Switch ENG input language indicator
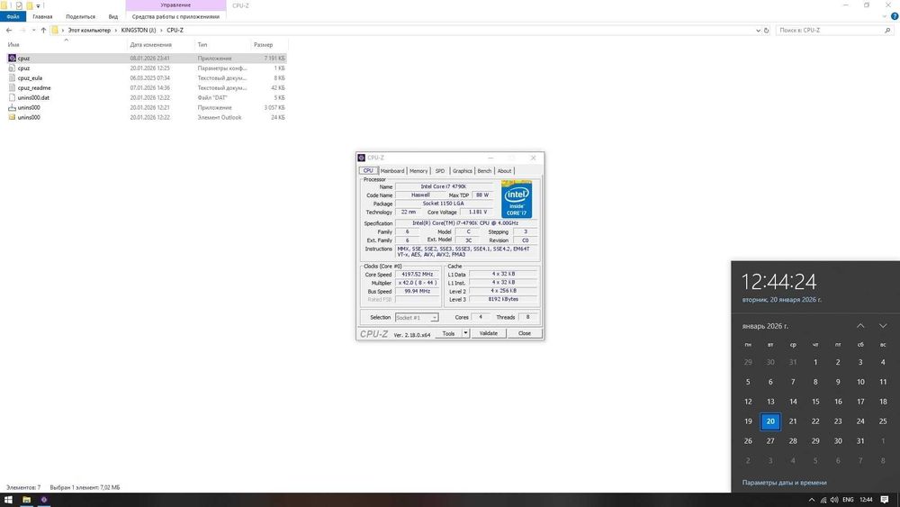 click(x=848, y=500)
